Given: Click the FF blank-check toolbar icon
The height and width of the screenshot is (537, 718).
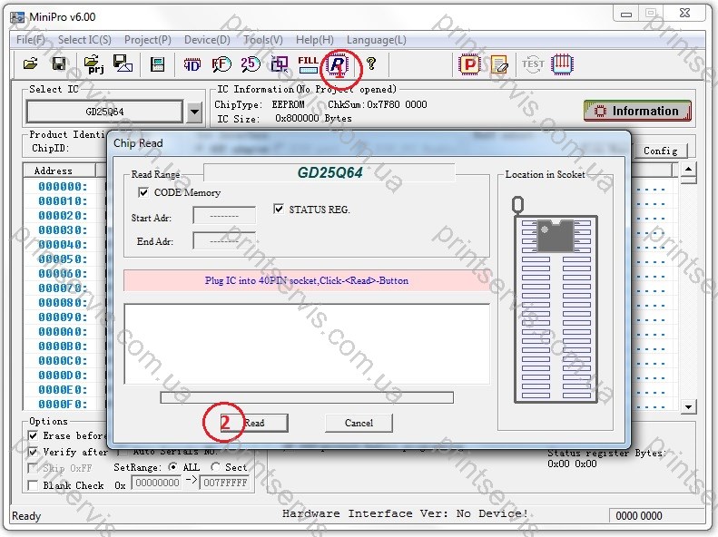Looking at the screenshot, I should (221, 64).
